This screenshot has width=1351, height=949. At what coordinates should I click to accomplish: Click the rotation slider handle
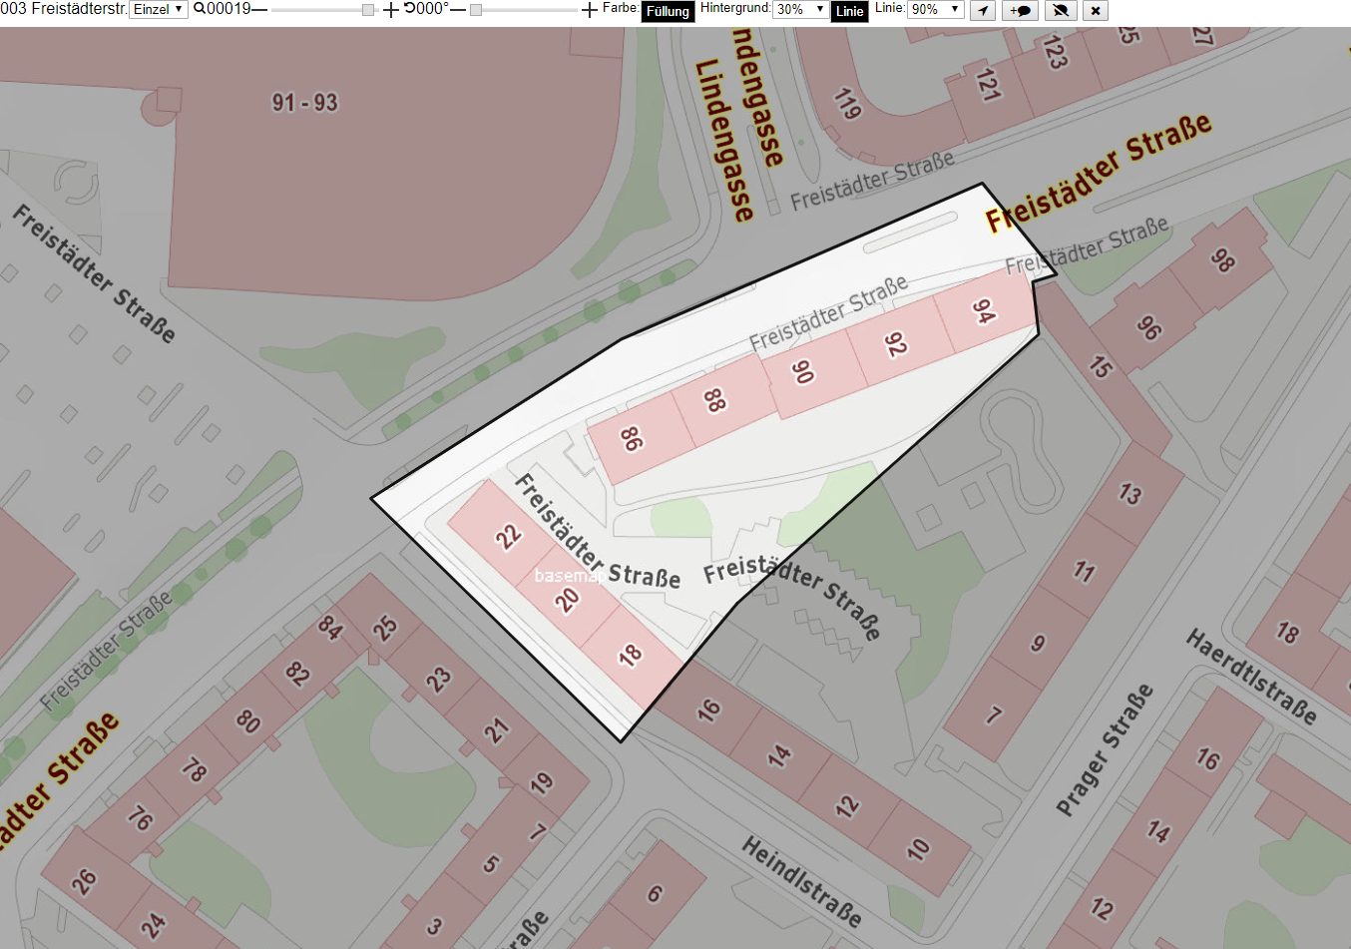pos(476,10)
